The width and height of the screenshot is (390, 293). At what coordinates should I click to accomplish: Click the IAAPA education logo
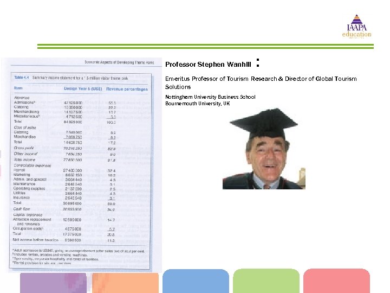[356, 27]
